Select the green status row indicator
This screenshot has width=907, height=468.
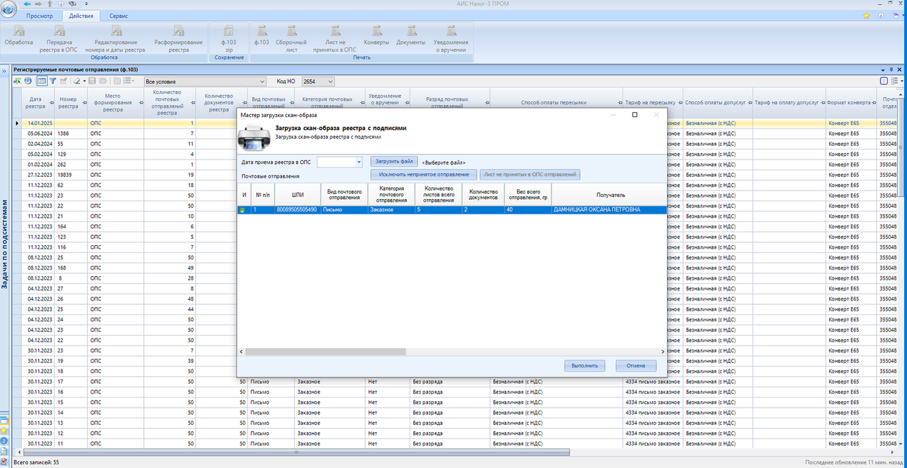tap(244, 210)
